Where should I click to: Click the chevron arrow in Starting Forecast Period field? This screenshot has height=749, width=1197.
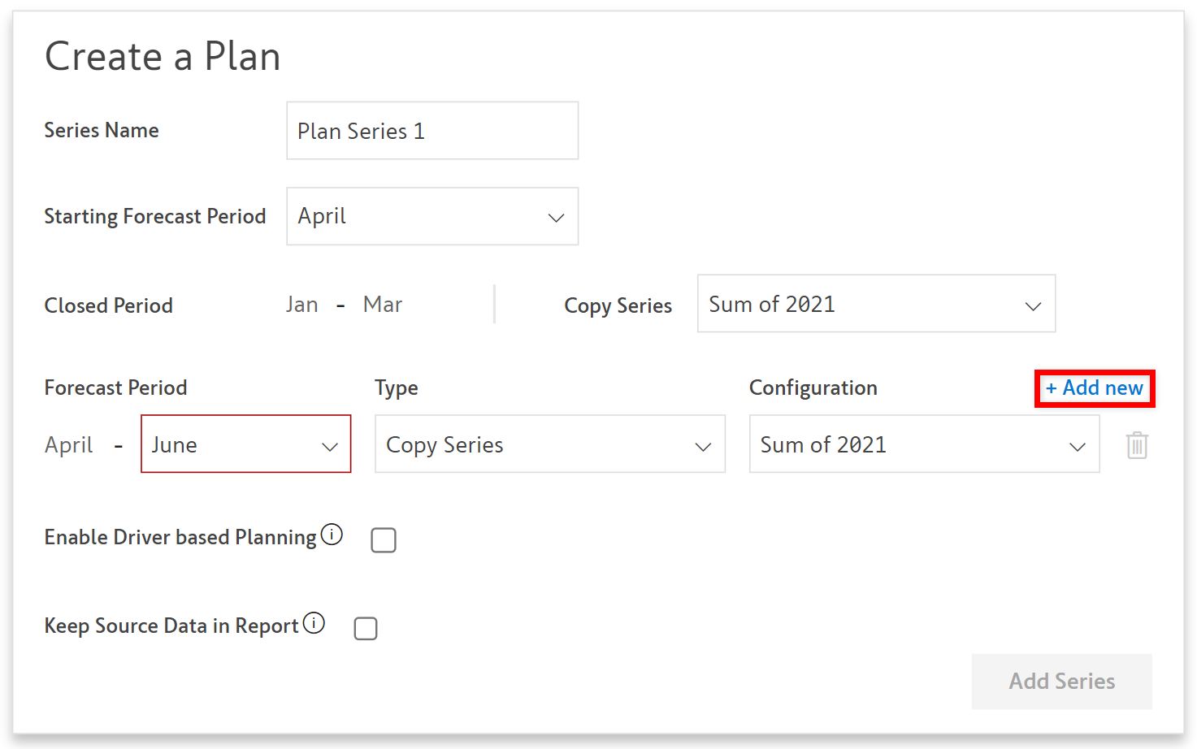click(556, 218)
